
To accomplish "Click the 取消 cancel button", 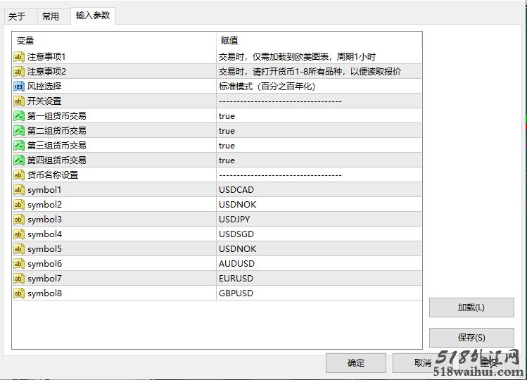I will pos(422,363).
